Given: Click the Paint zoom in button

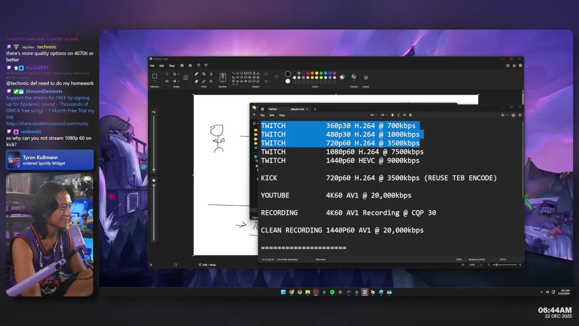Looking at the screenshot, I should (520, 265).
